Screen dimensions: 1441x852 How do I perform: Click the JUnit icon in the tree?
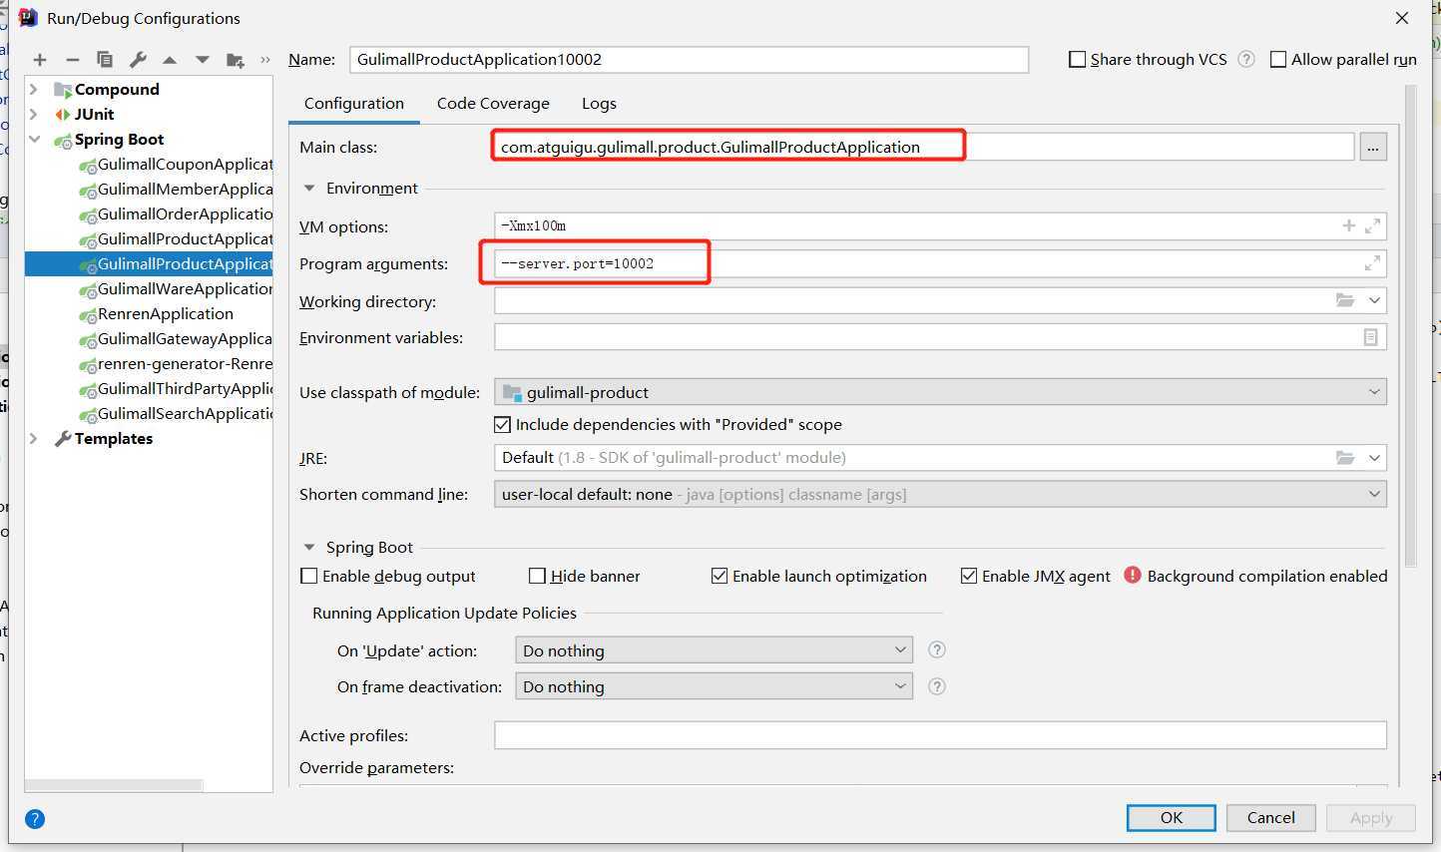pos(63,115)
